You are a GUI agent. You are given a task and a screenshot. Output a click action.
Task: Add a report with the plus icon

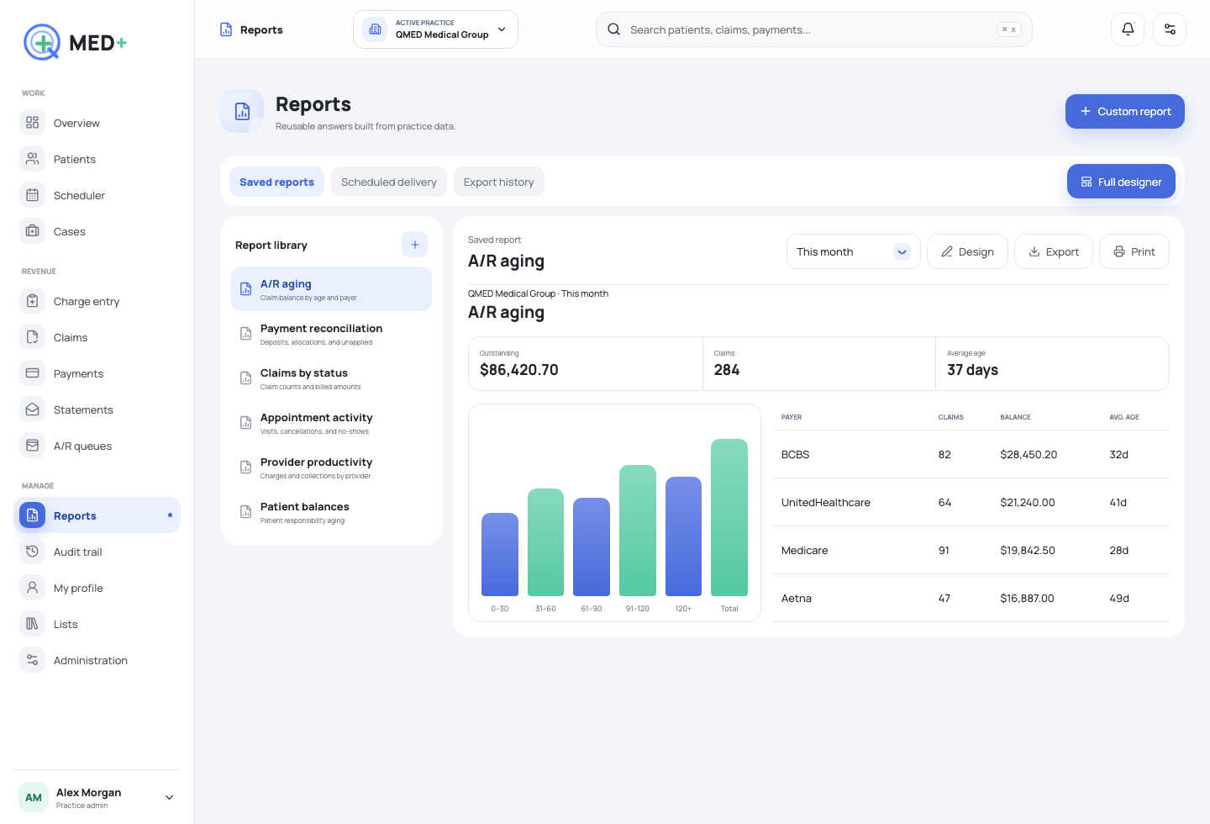pos(415,245)
